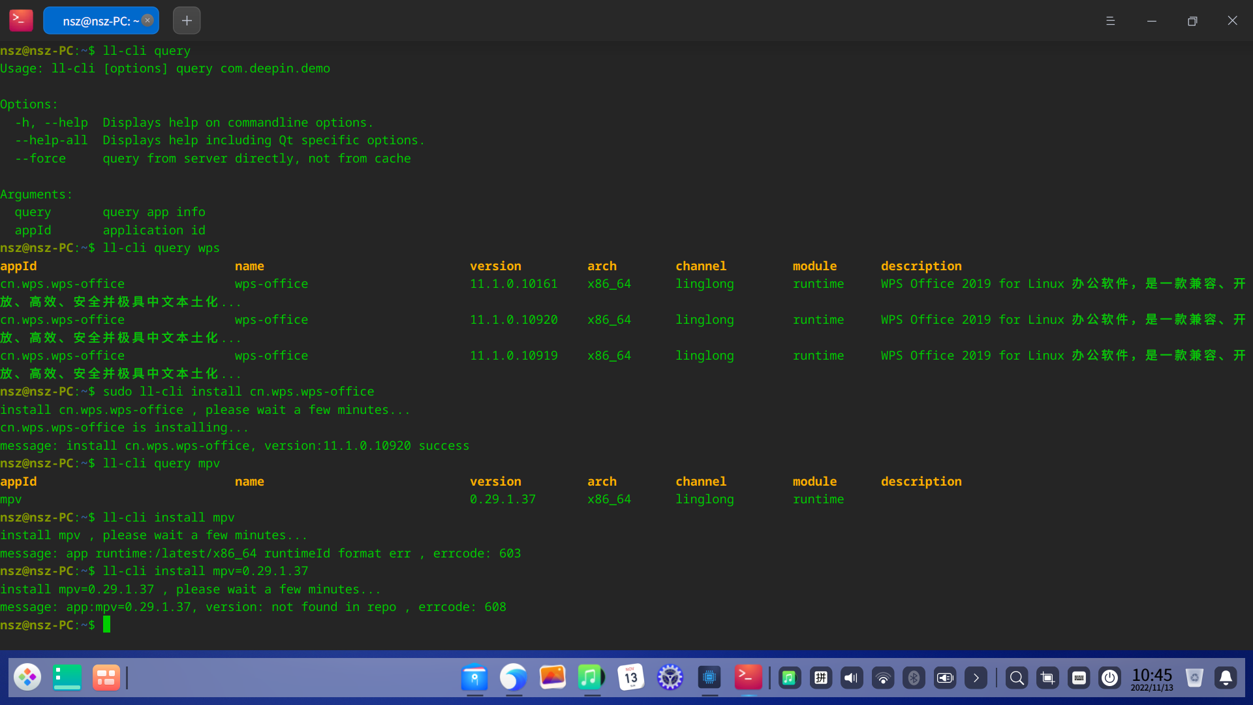Launch the browser from the dock

coord(514,678)
